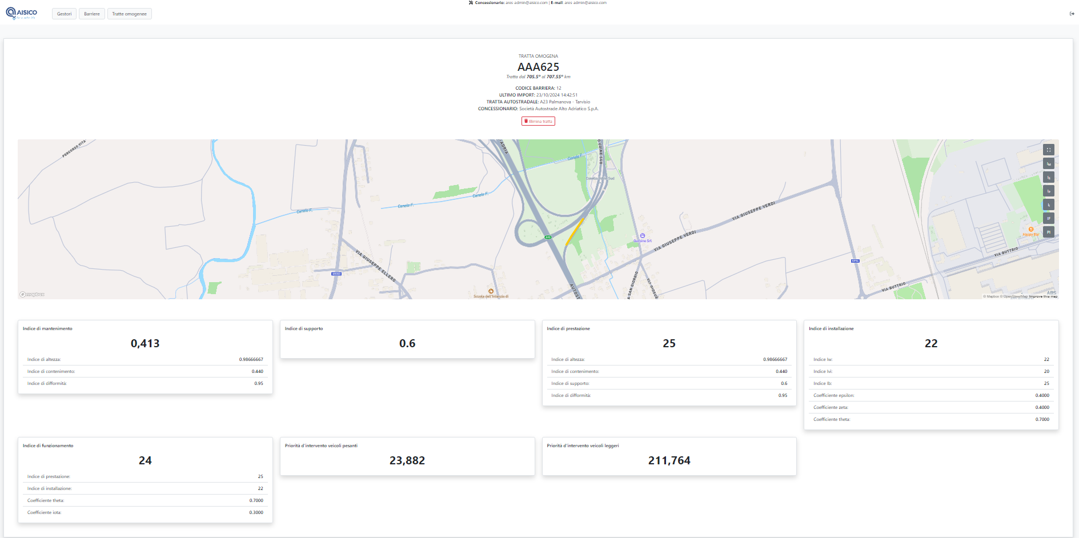This screenshot has width=1079, height=538.
Task: Show the IP index map layer
Action: click(x=1048, y=191)
